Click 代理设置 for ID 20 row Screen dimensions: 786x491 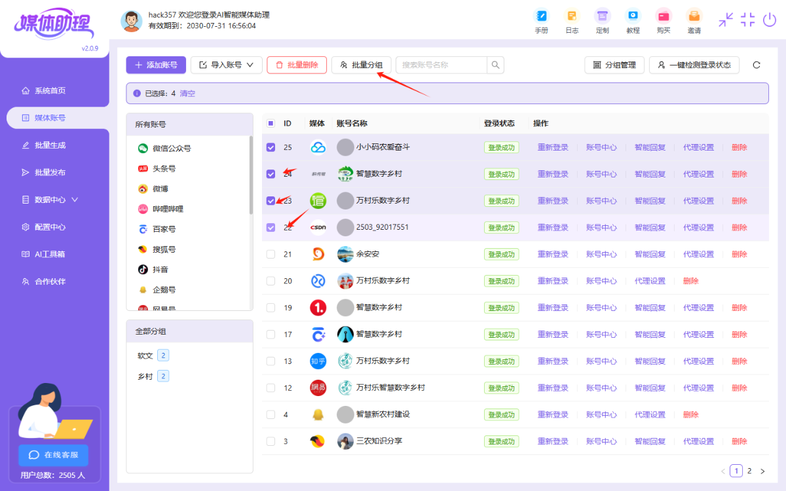pyautogui.click(x=650, y=281)
